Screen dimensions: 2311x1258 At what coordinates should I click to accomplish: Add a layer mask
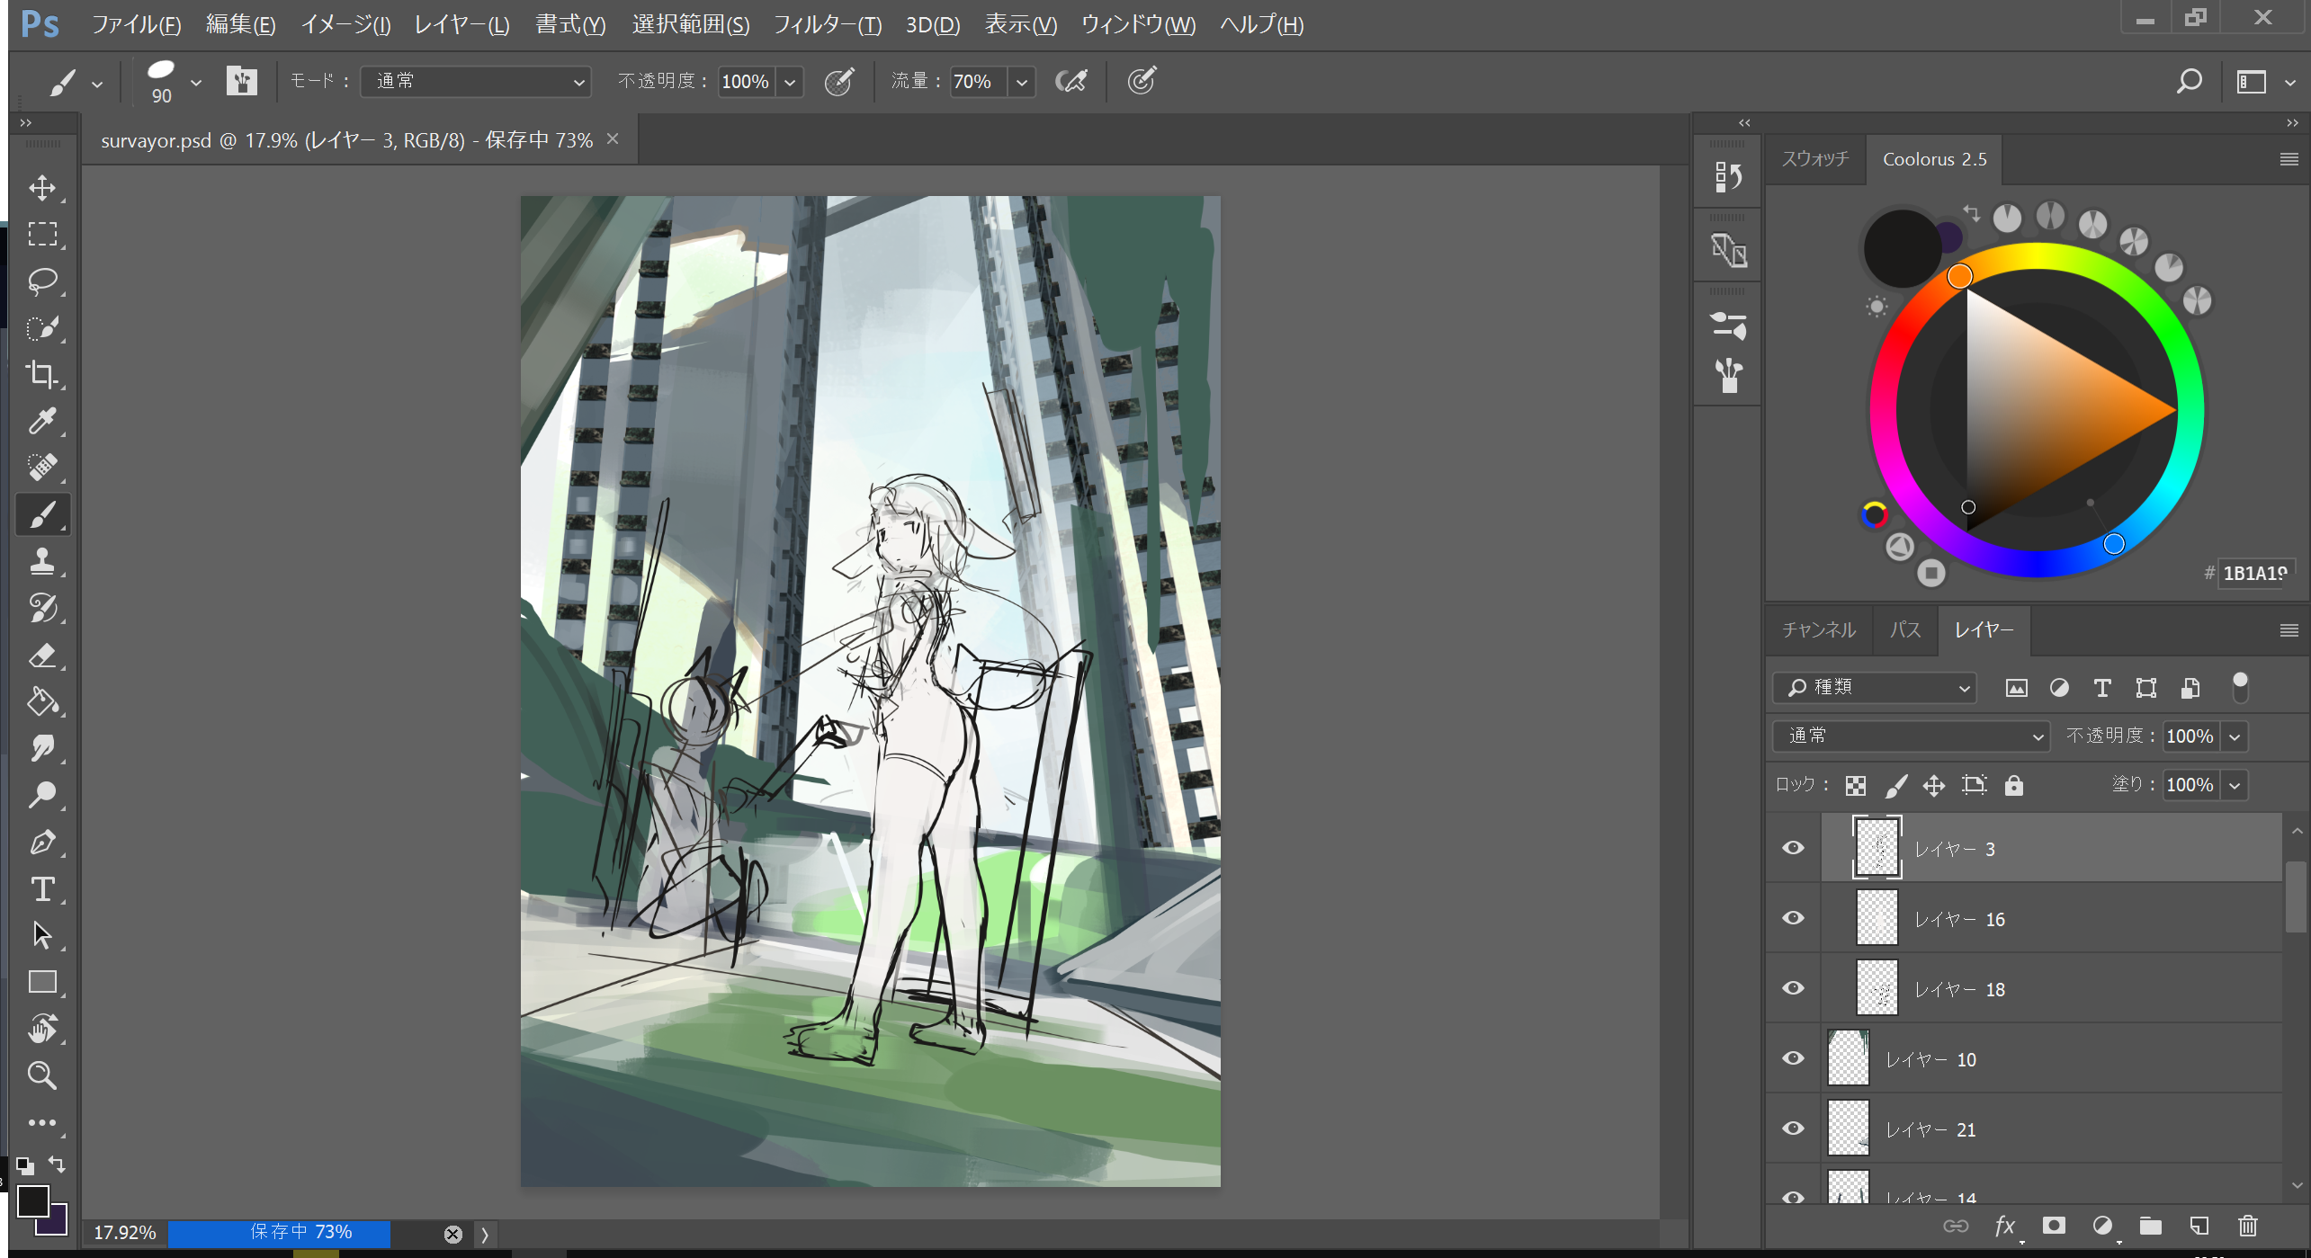[x=2054, y=1226]
